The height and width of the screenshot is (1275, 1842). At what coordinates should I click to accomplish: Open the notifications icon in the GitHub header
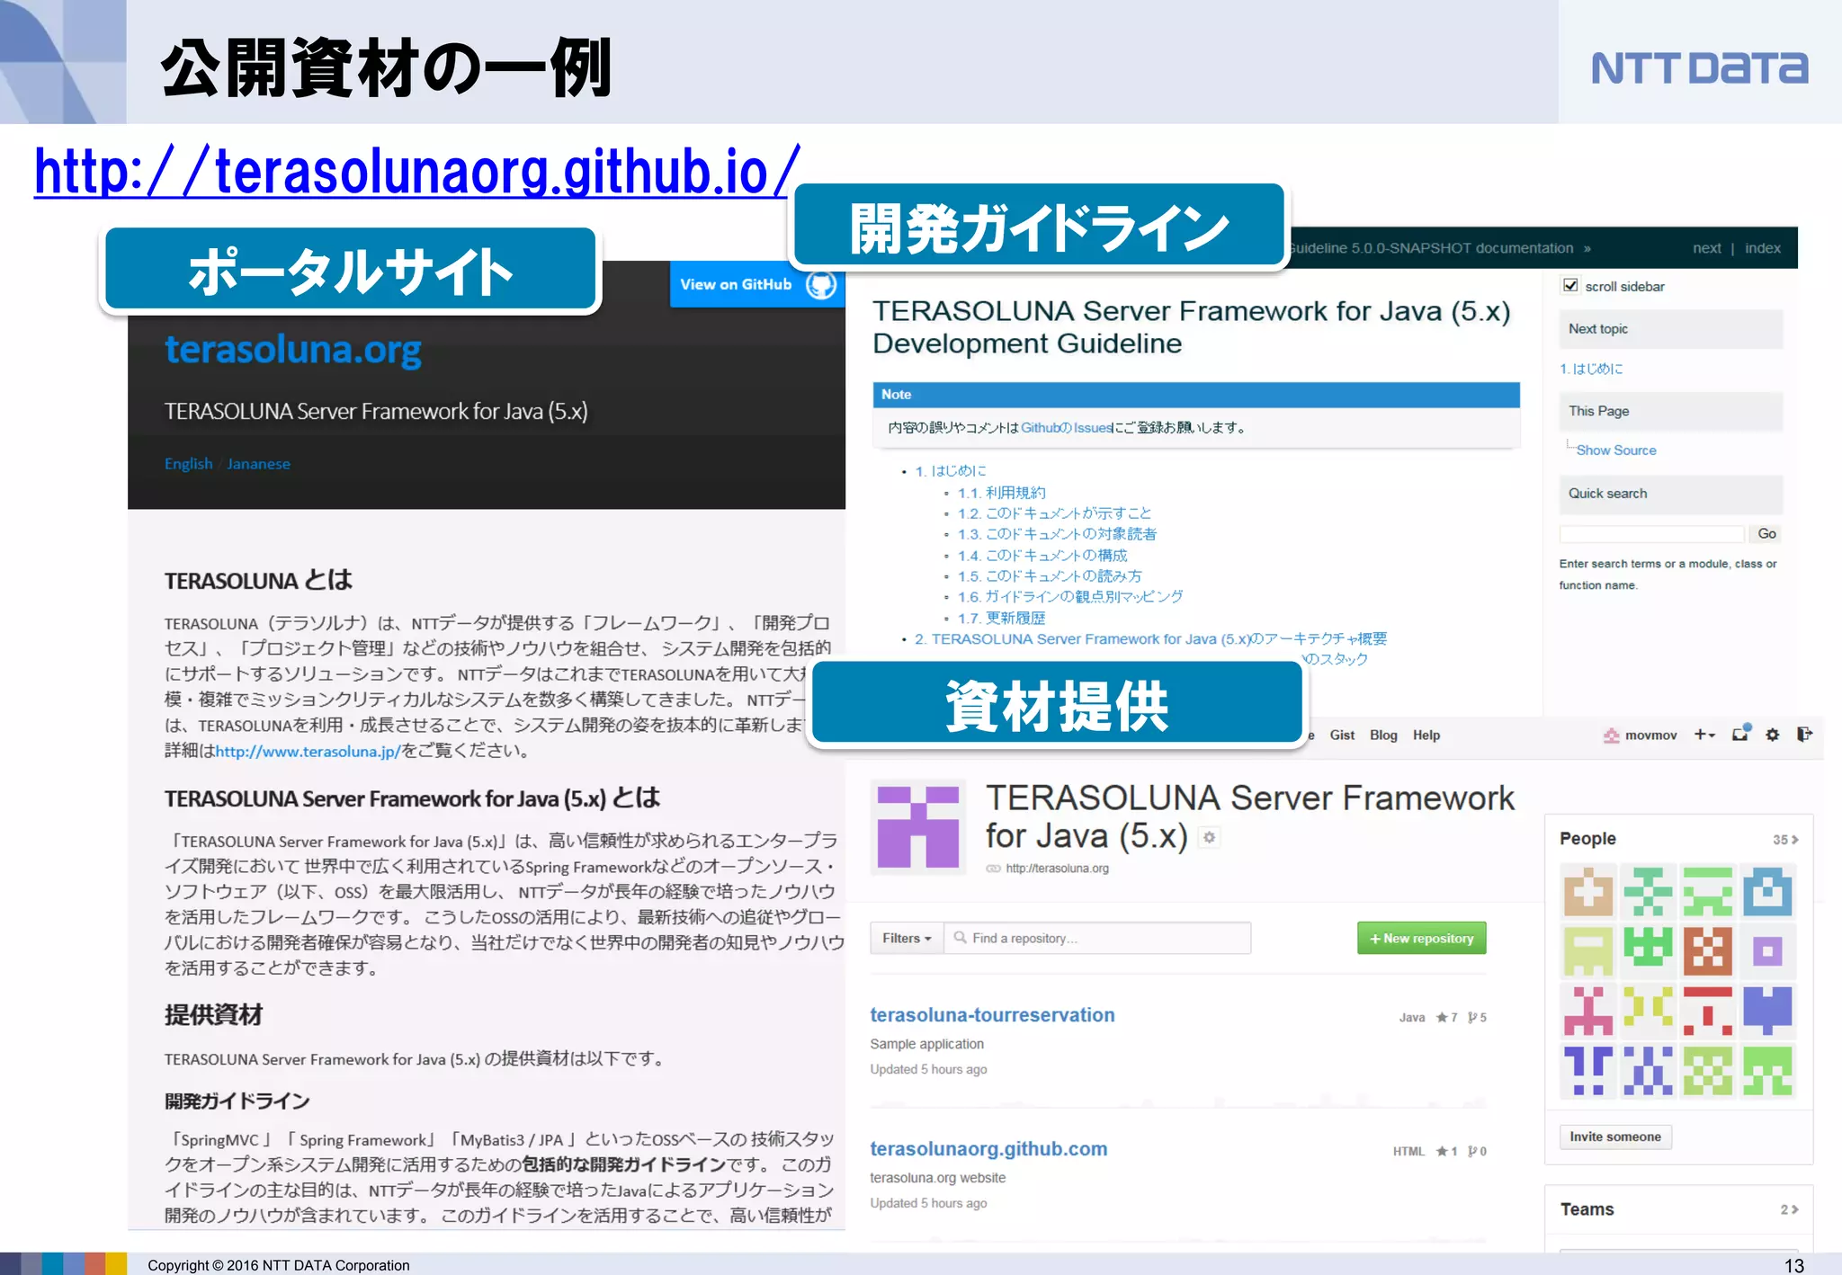[1741, 733]
